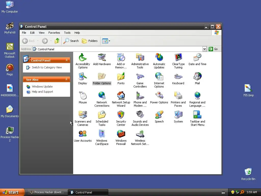
Task: Select Power Options icon
Action: [159, 96]
